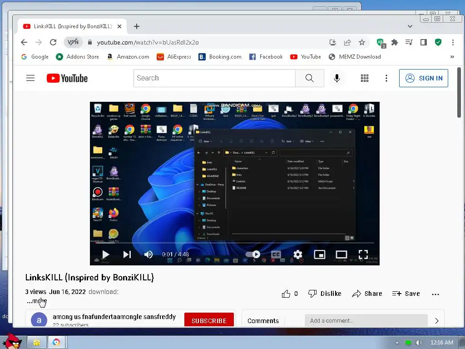
Task: Show more bookmarks with the double chevron
Action: tap(452, 57)
